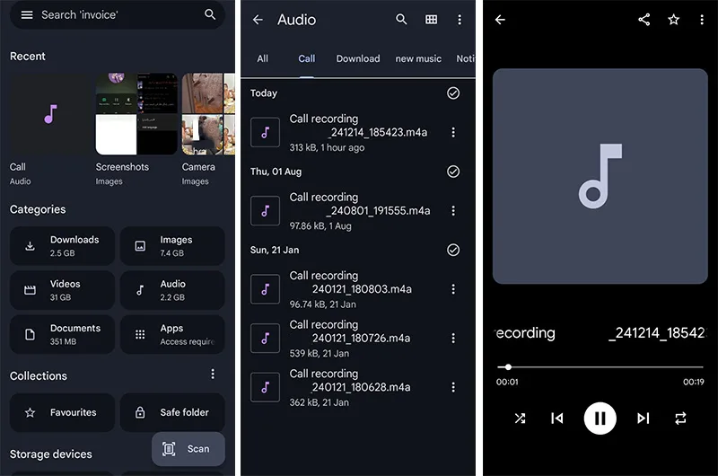This screenshot has height=476, width=718.
Task: Open the Collections overflow menu
Action: 213,375
